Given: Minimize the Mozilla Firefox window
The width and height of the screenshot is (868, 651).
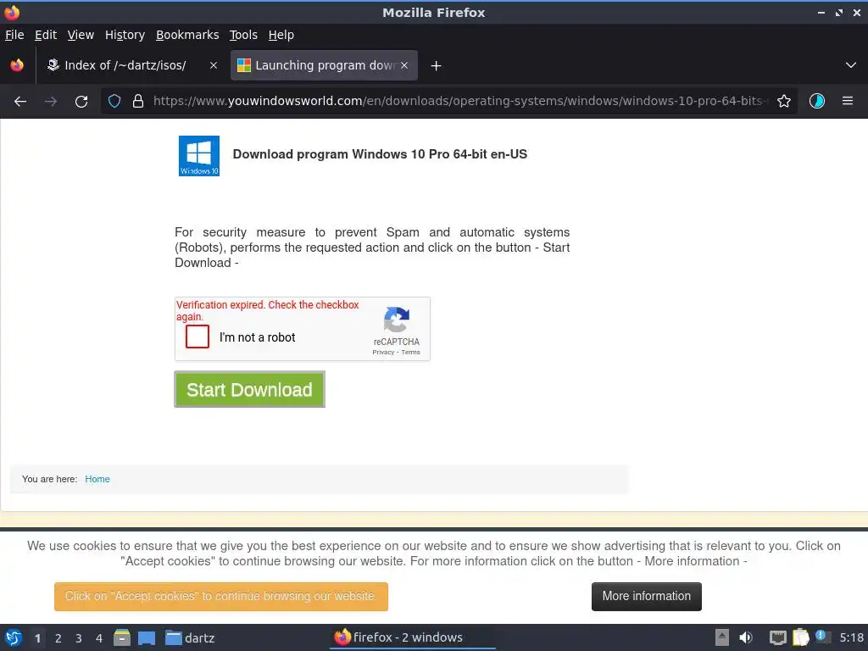Looking at the screenshot, I should click(x=821, y=12).
